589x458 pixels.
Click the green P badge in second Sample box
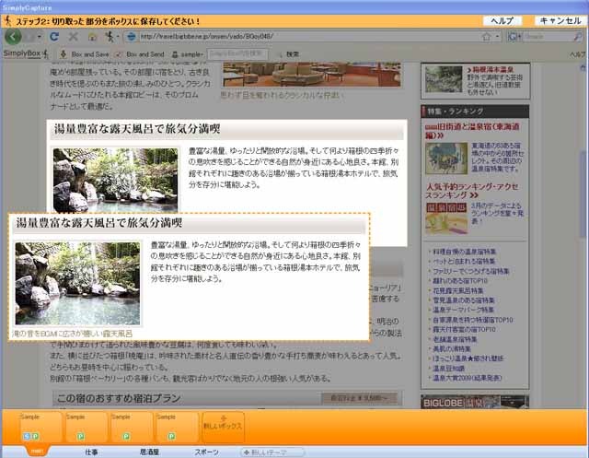pyautogui.click(x=80, y=437)
